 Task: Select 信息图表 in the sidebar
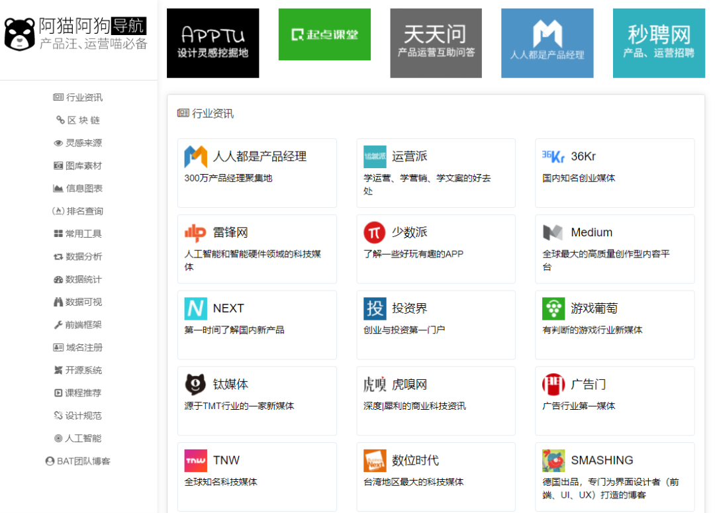point(78,189)
